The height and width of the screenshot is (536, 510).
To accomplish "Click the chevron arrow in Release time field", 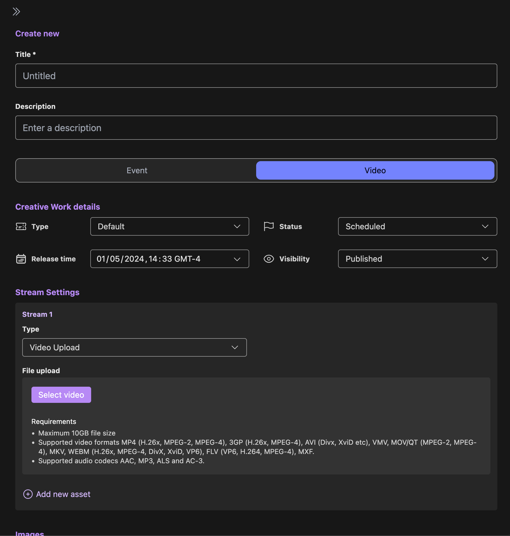I will pyautogui.click(x=237, y=259).
